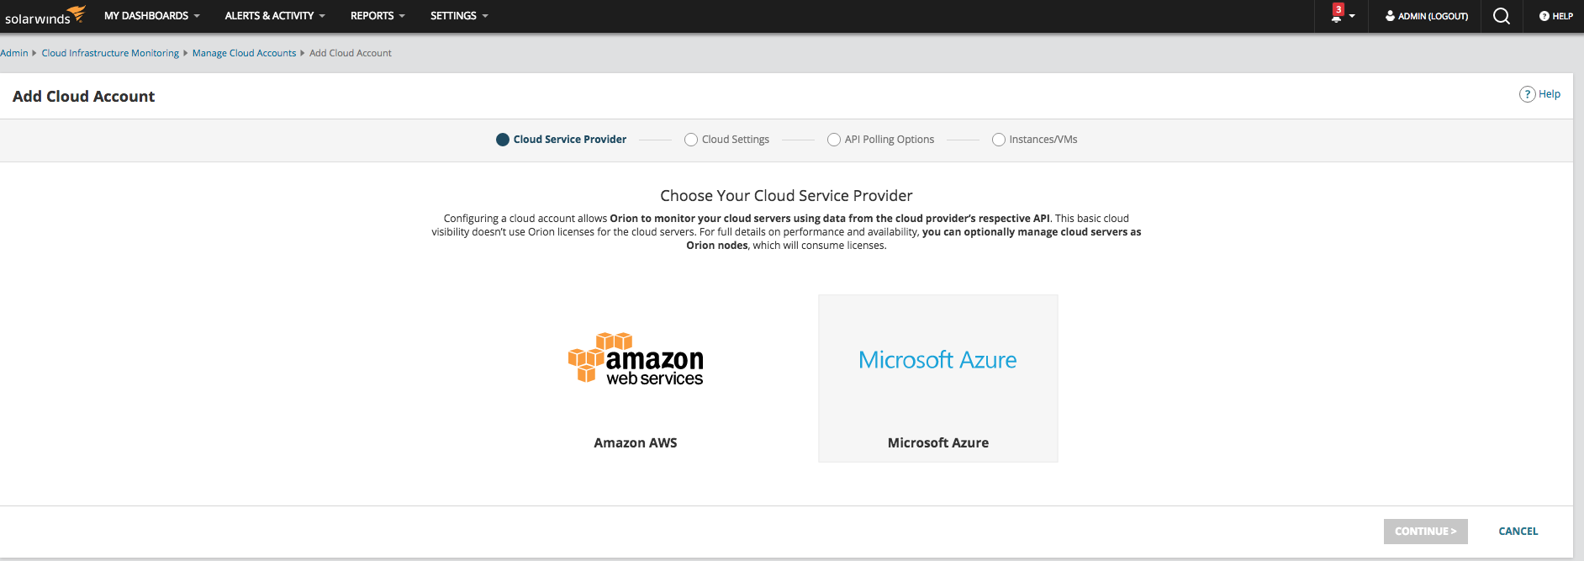Open the My Dashboards menu
Viewport: 1584px width, 561px height.
151,16
